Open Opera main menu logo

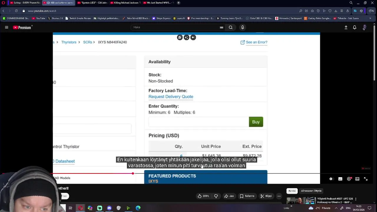pyautogui.click(x=4, y=3)
